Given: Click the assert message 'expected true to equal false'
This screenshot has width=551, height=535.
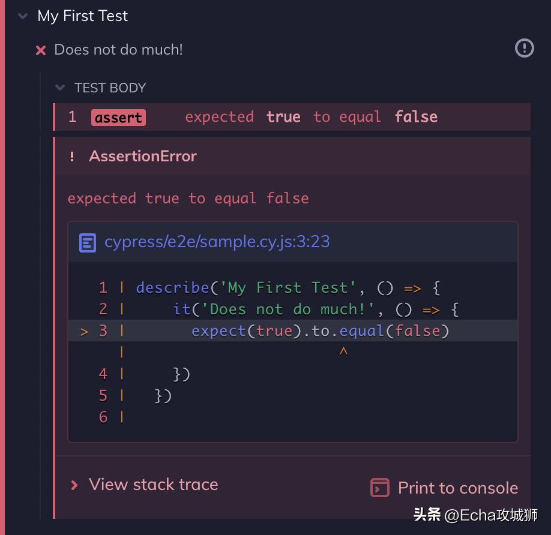Looking at the screenshot, I should (x=311, y=117).
